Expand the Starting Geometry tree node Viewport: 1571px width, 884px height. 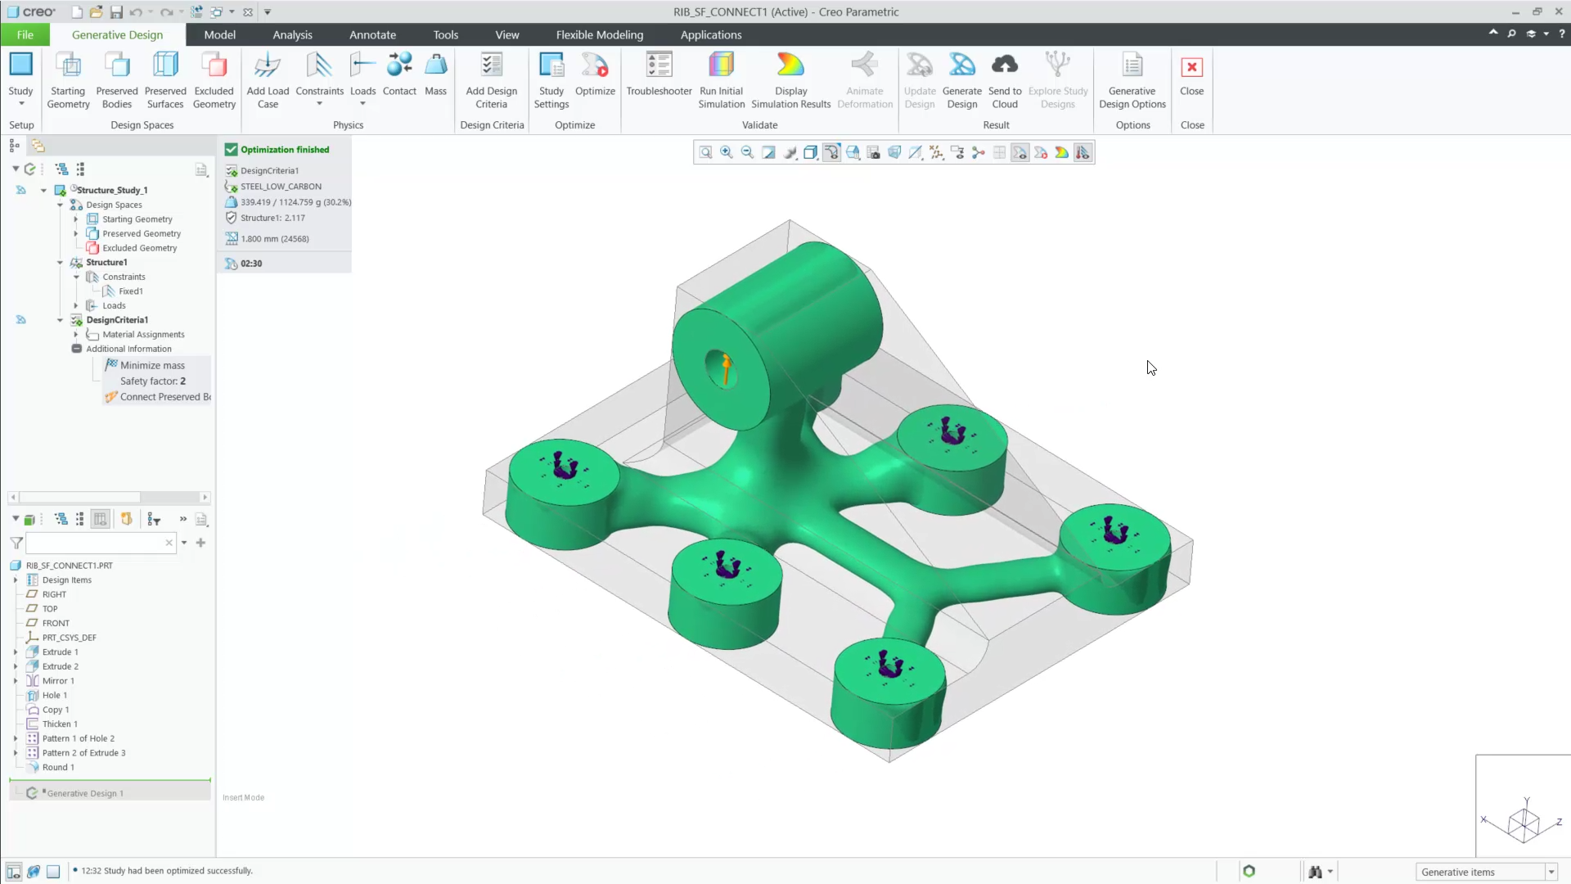tap(76, 219)
